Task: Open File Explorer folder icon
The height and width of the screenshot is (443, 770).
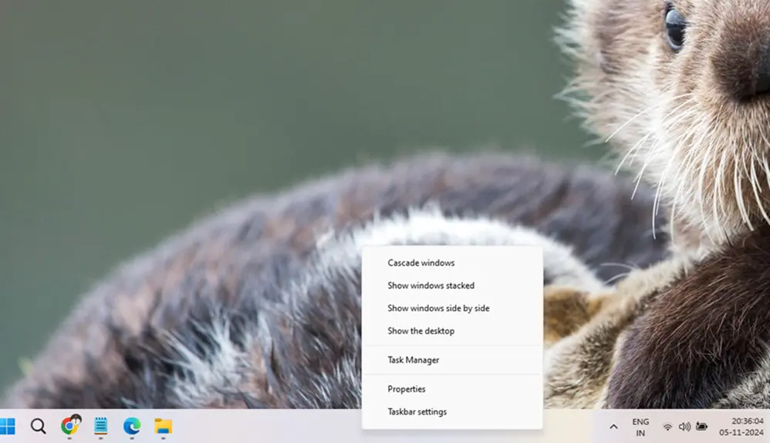Action: 163,425
